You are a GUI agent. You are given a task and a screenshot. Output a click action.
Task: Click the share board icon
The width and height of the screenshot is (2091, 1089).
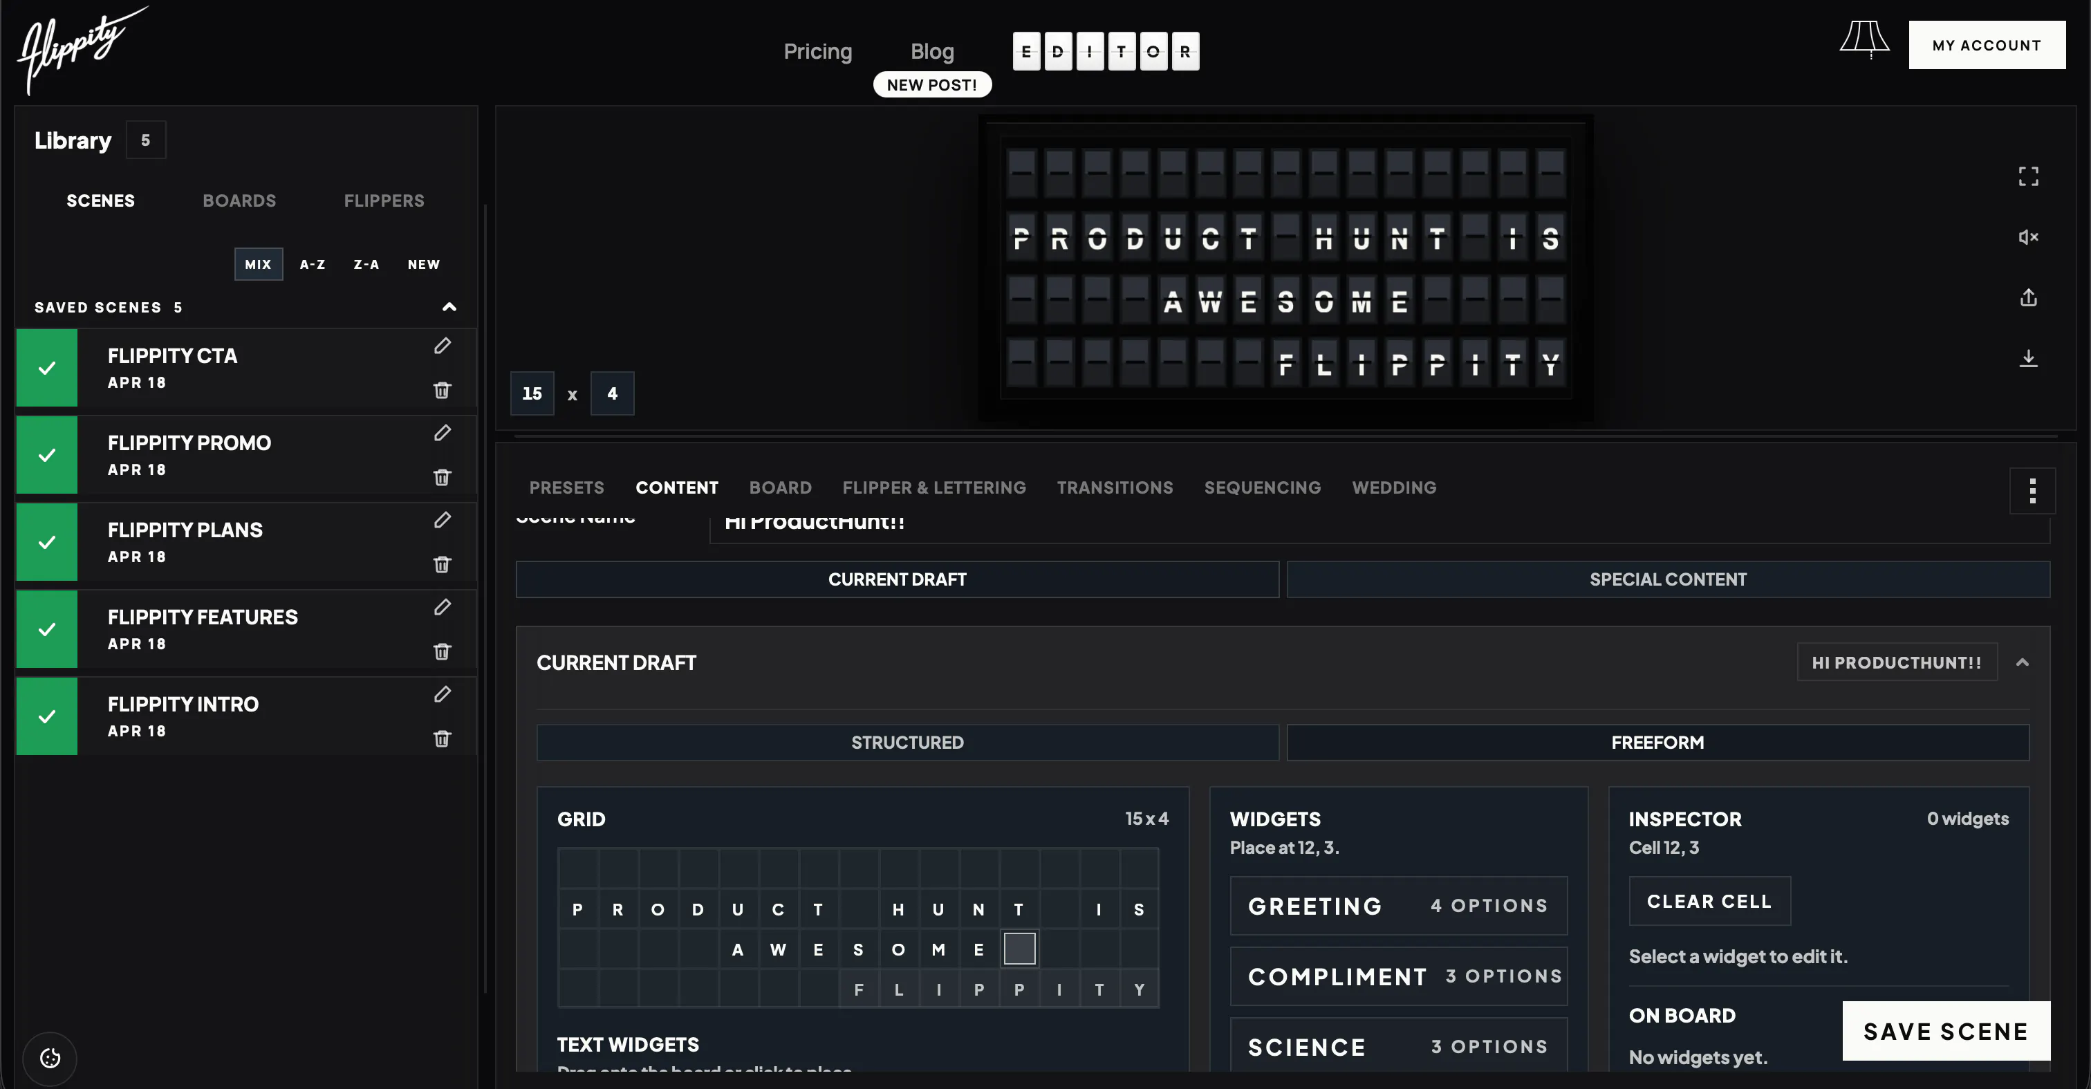click(2029, 298)
